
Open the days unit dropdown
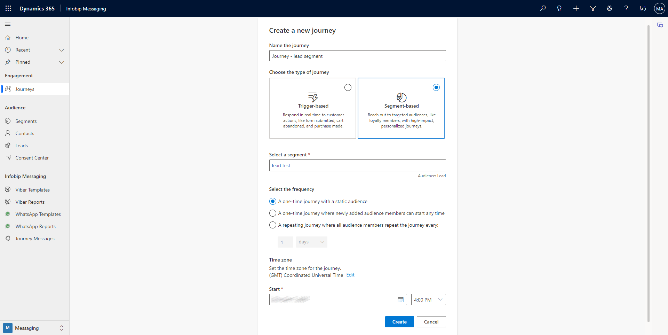point(311,242)
